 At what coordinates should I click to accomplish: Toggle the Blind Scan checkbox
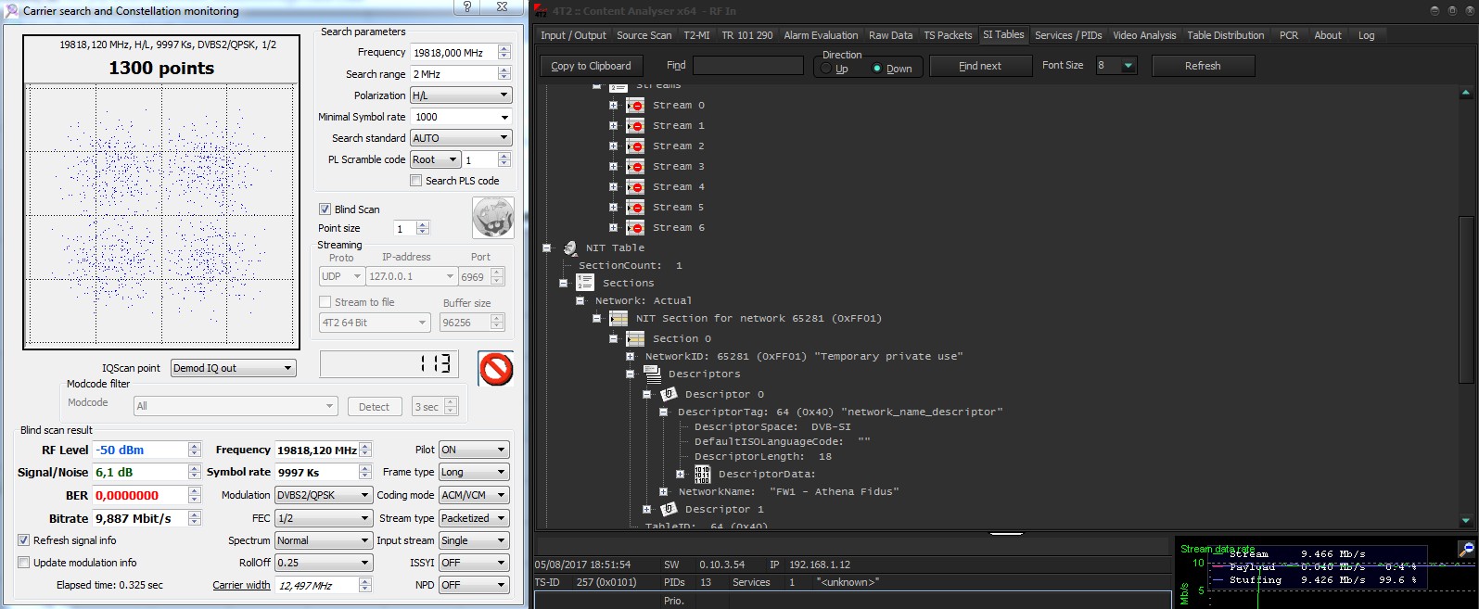coord(325,209)
